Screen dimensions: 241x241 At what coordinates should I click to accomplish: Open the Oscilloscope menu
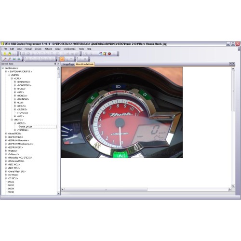[69, 49]
